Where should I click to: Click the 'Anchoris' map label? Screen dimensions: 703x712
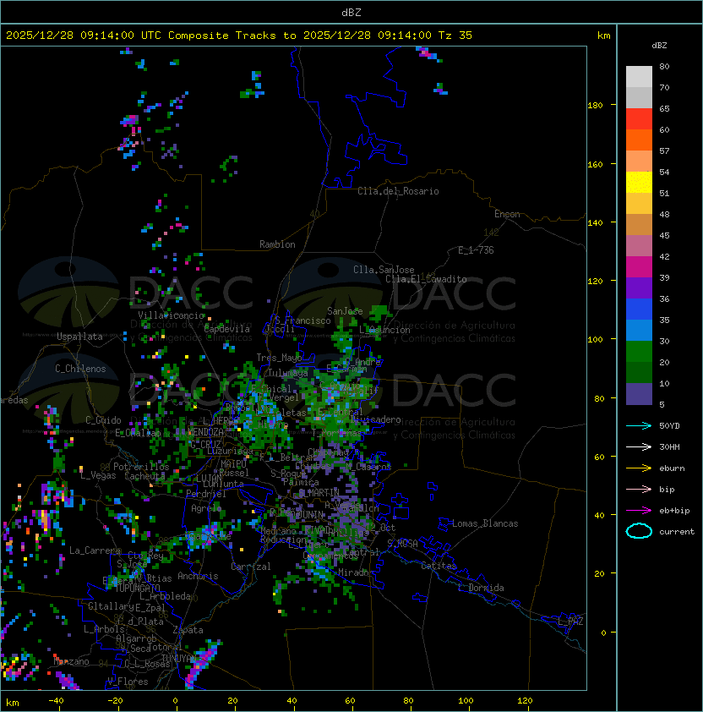click(x=198, y=576)
